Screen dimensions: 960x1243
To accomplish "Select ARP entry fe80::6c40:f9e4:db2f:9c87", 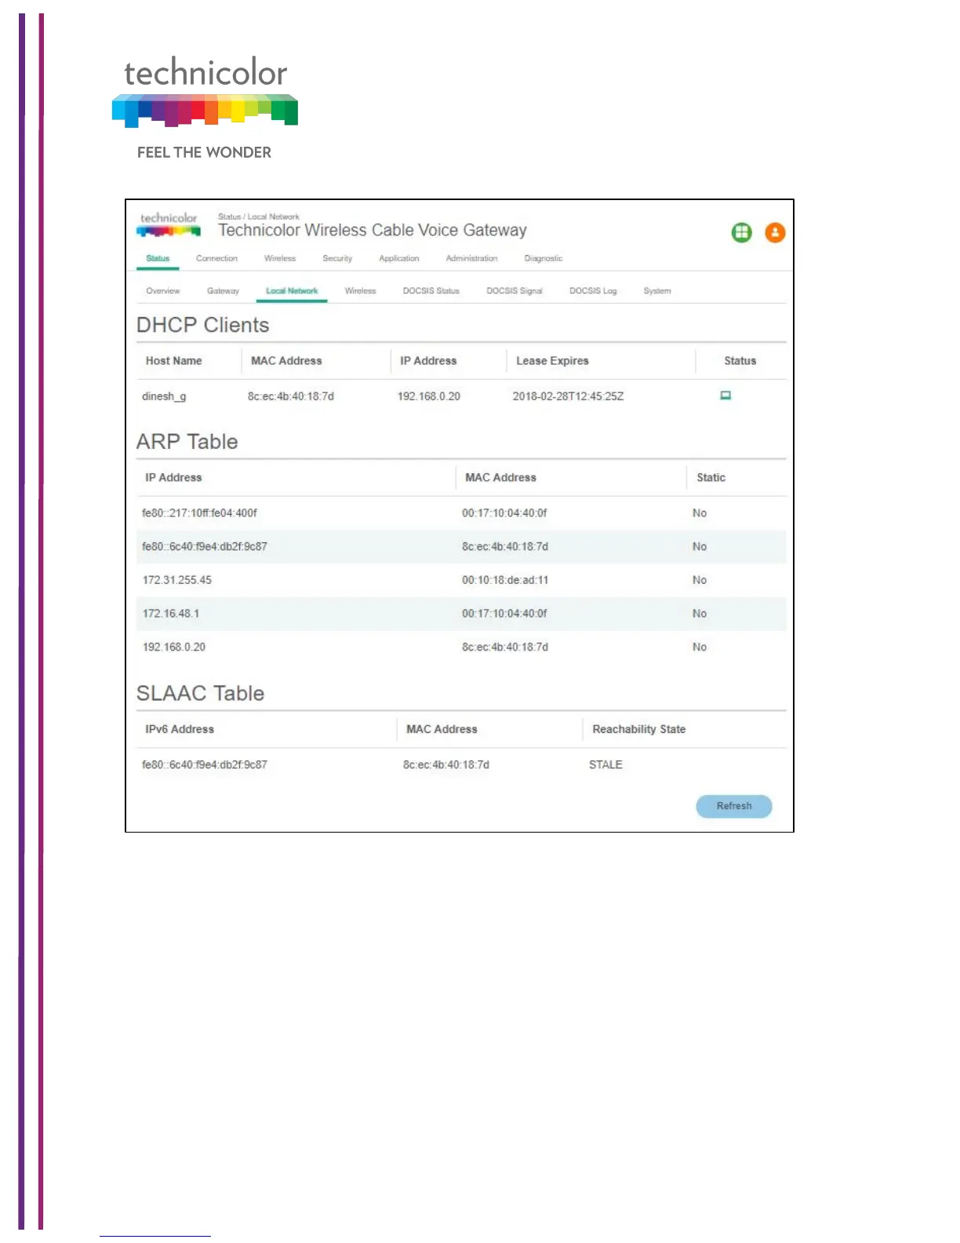I will pyautogui.click(x=205, y=547).
